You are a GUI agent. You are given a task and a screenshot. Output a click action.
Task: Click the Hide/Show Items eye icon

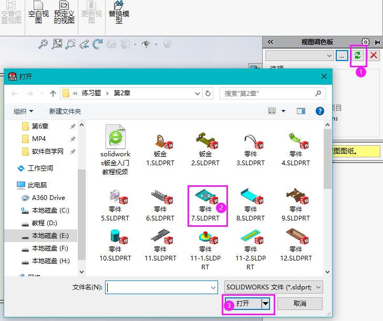click(x=146, y=44)
